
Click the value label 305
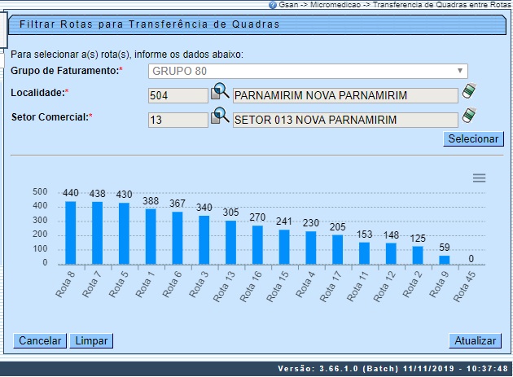tap(231, 213)
